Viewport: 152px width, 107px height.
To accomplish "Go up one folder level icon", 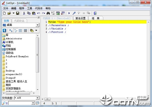I will tap(4, 31).
